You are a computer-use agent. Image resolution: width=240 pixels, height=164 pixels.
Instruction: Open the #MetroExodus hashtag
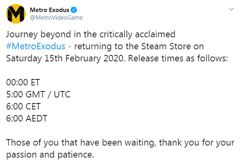point(36,46)
